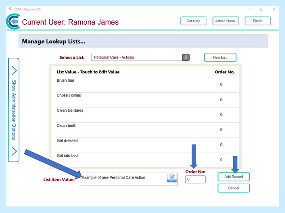Viewport: 285px width, 213px height.
Task: Click the Order No input field
Action: coord(195,179)
